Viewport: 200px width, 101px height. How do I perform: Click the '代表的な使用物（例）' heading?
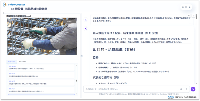[x=106, y=78]
